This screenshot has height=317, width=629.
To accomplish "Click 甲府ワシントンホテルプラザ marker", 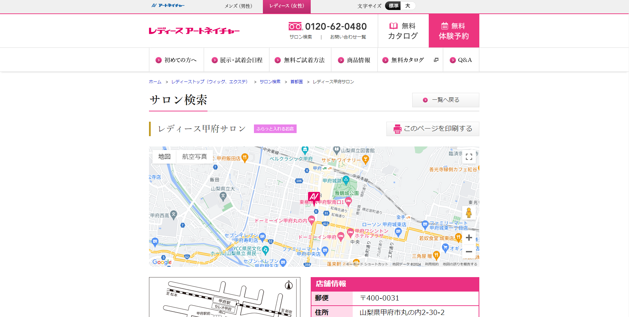I will point(350,232).
